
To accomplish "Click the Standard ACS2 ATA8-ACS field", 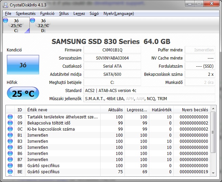I will pos(149,90).
